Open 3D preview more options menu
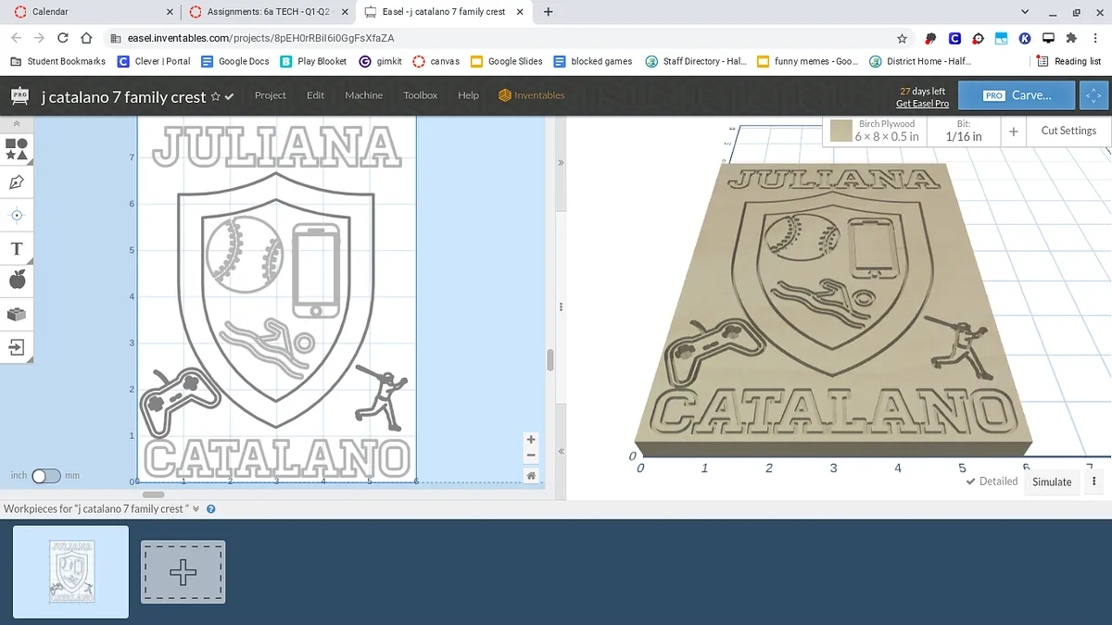 pos(1094,481)
